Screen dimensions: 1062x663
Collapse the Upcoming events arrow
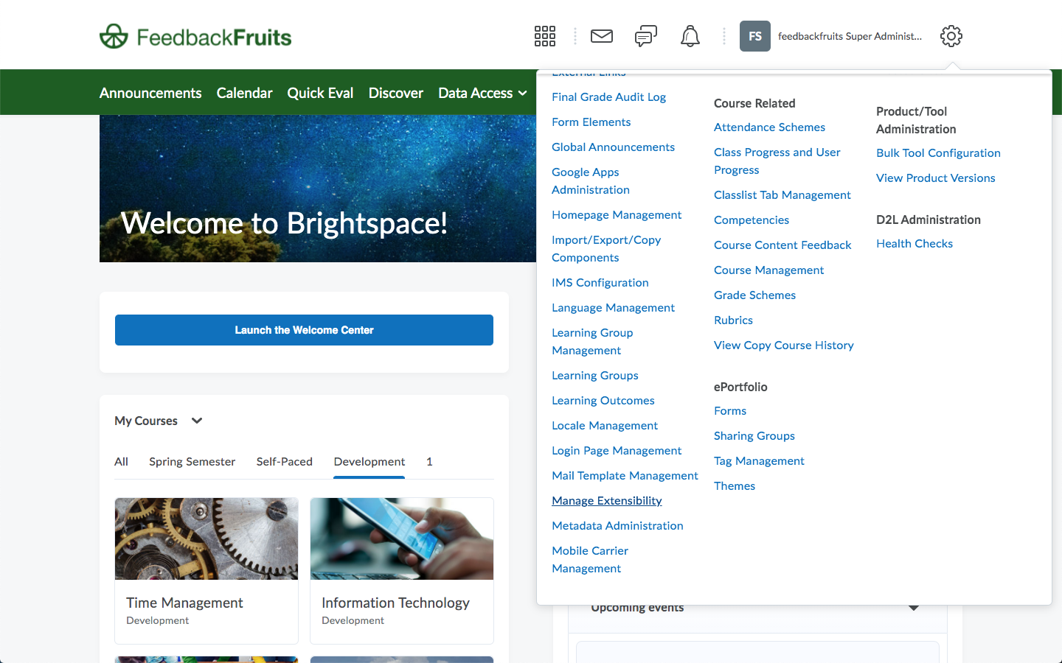pos(914,608)
